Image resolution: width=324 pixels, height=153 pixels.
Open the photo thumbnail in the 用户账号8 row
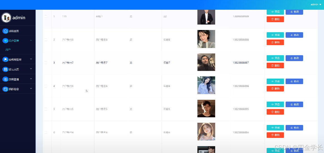[x=206, y=39]
